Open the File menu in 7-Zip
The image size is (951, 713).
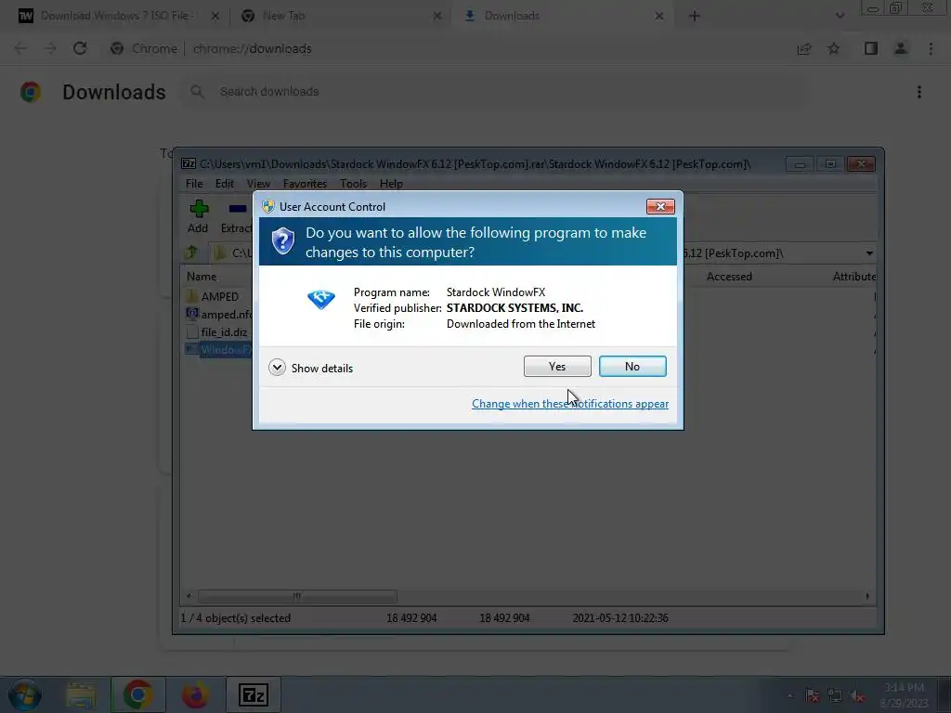pyautogui.click(x=194, y=184)
